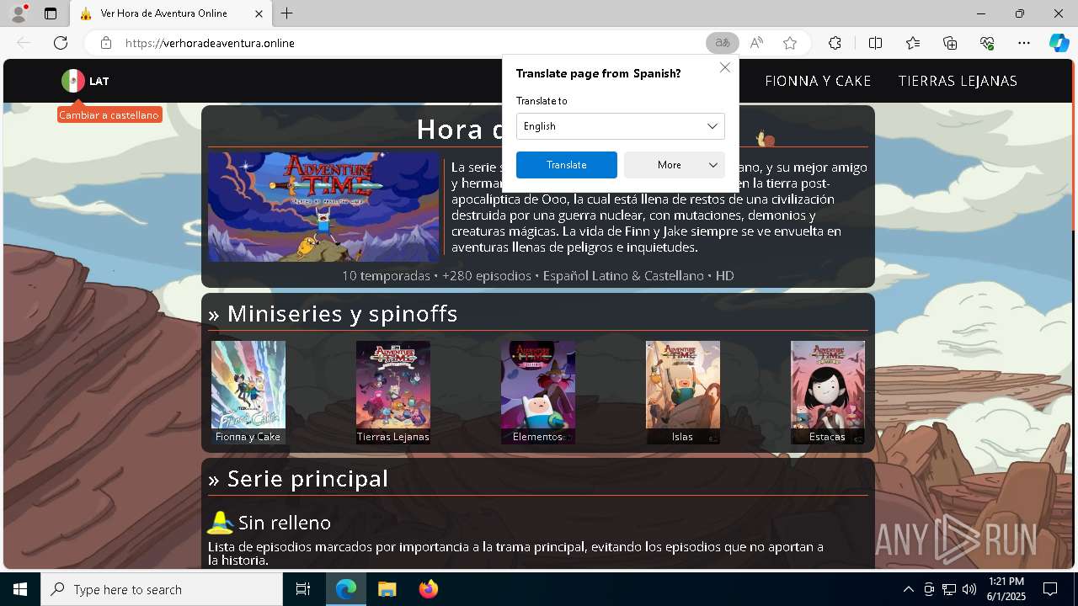The image size is (1078, 606).
Task: Open the network tray icon
Action: click(949, 589)
